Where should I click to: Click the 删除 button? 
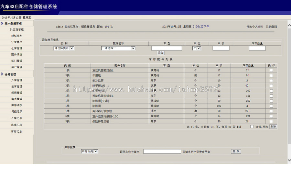pyautogui.click(x=273, y=127)
